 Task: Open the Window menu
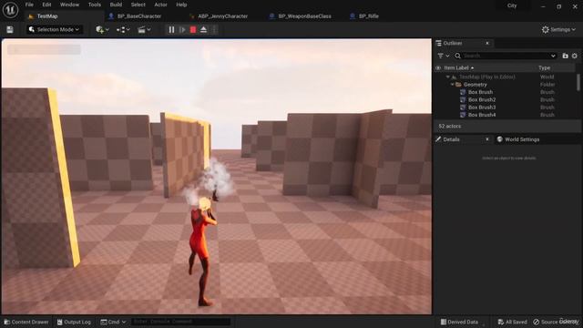click(x=69, y=5)
